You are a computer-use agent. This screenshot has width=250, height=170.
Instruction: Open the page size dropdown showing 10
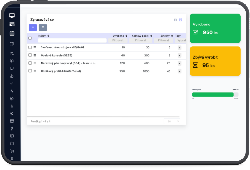172,121
